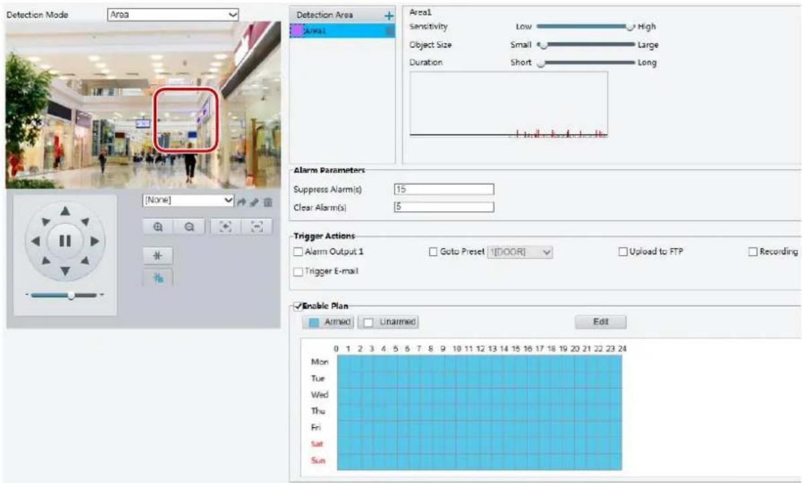Click the PTZ speed slider handle

point(71,295)
